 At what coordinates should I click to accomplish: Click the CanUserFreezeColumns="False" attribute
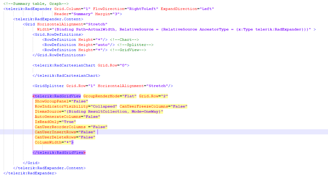(153, 106)
